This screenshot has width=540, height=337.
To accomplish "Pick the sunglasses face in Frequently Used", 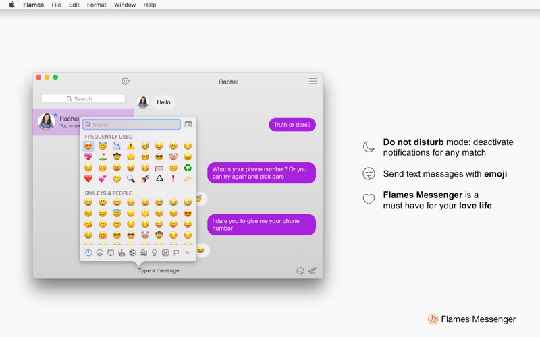I will coord(159,157).
